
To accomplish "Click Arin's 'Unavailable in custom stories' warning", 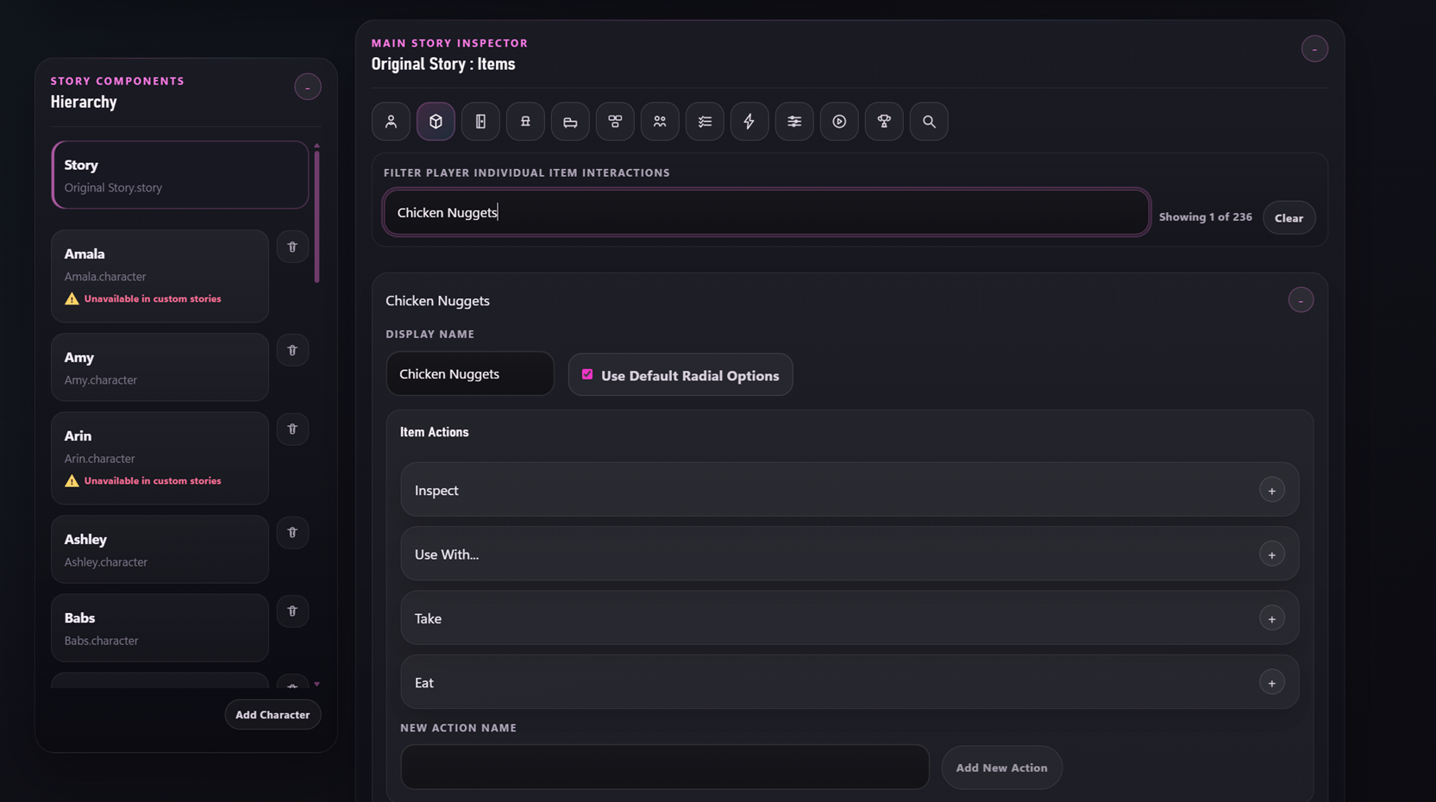I will [x=152, y=480].
